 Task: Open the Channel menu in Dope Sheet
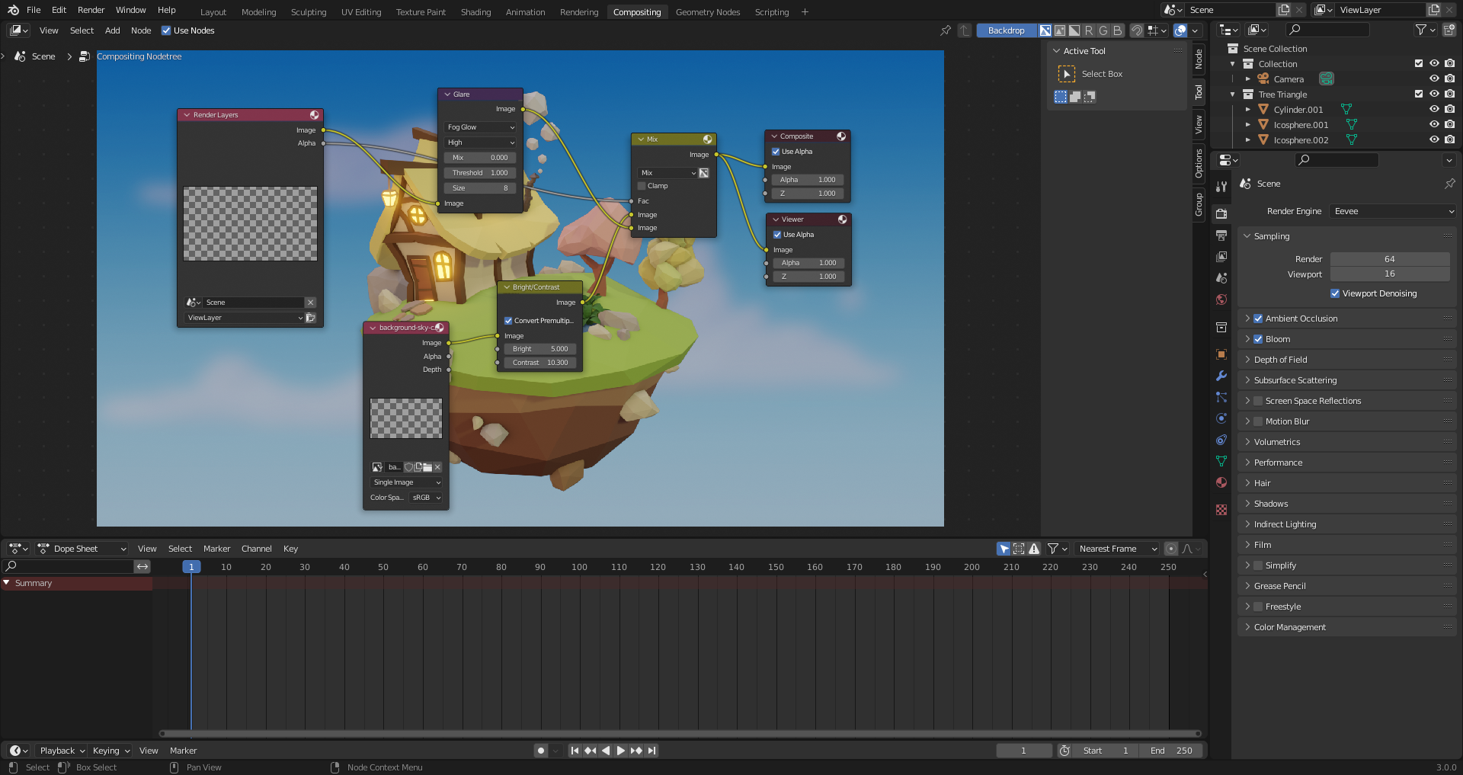(x=256, y=549)
